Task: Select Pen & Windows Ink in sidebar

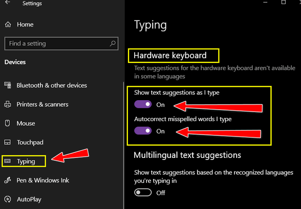Action: pos(43,180)
